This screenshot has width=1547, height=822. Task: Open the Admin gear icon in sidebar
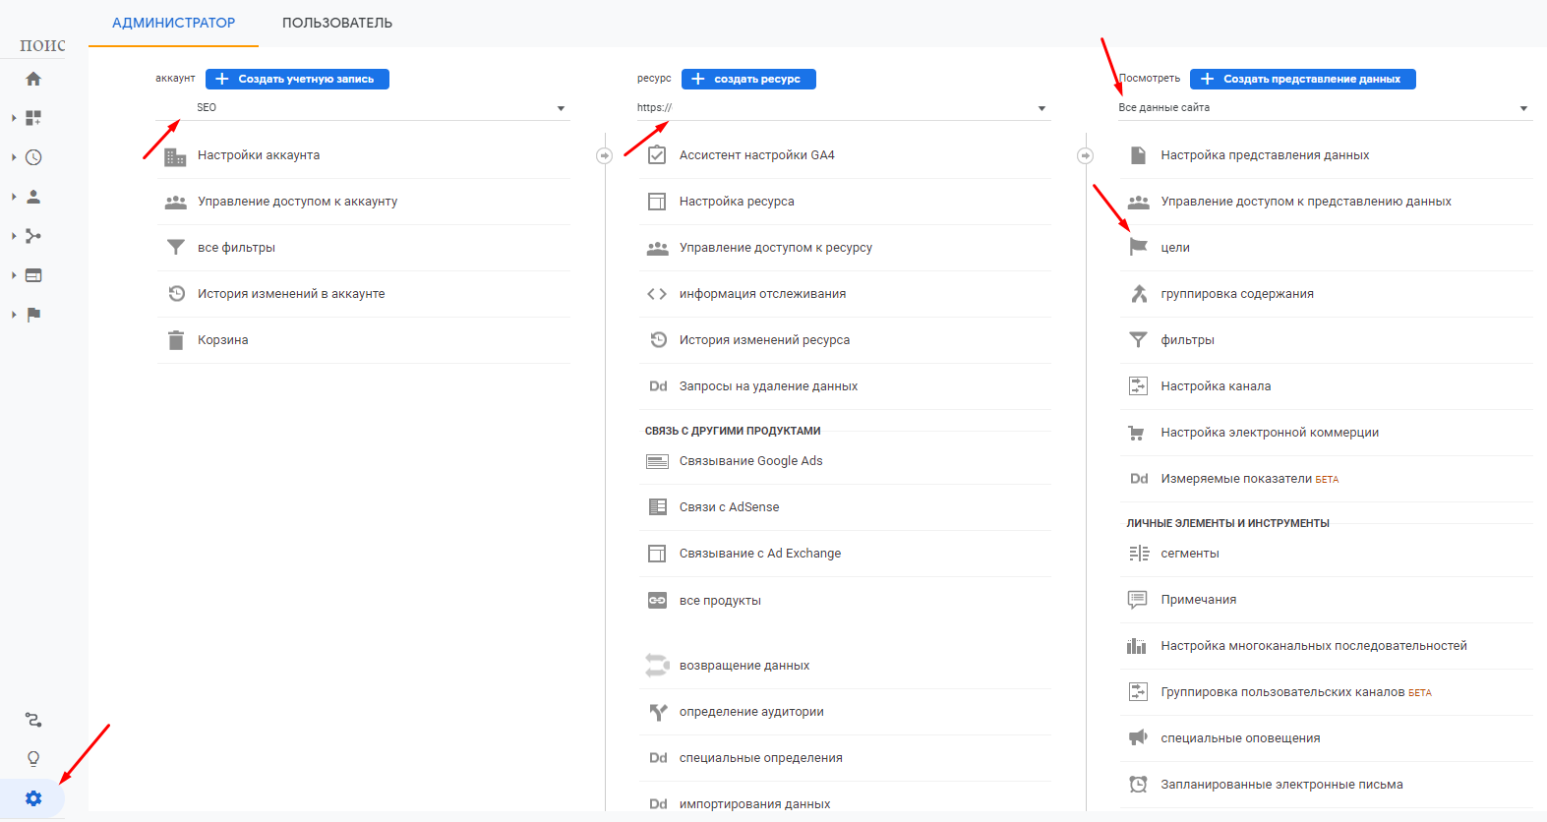tap(33, 798)
